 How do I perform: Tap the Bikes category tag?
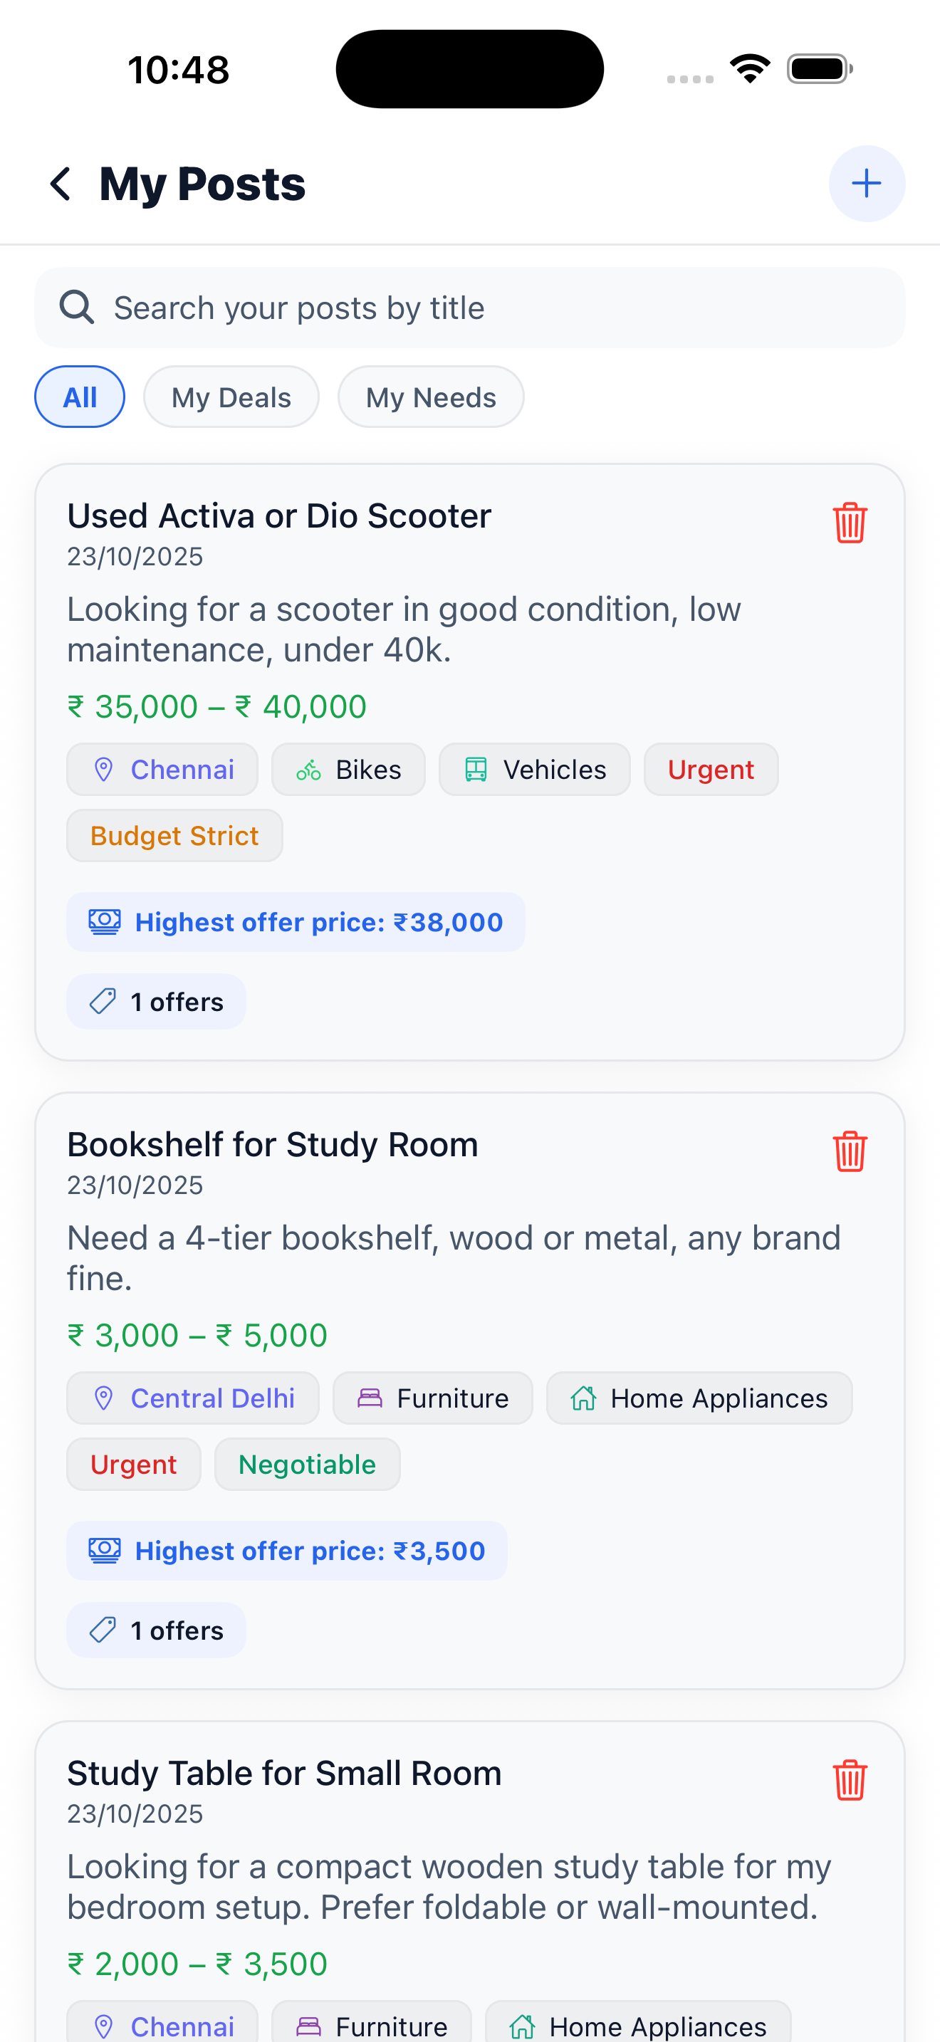[x=348, y=770]
